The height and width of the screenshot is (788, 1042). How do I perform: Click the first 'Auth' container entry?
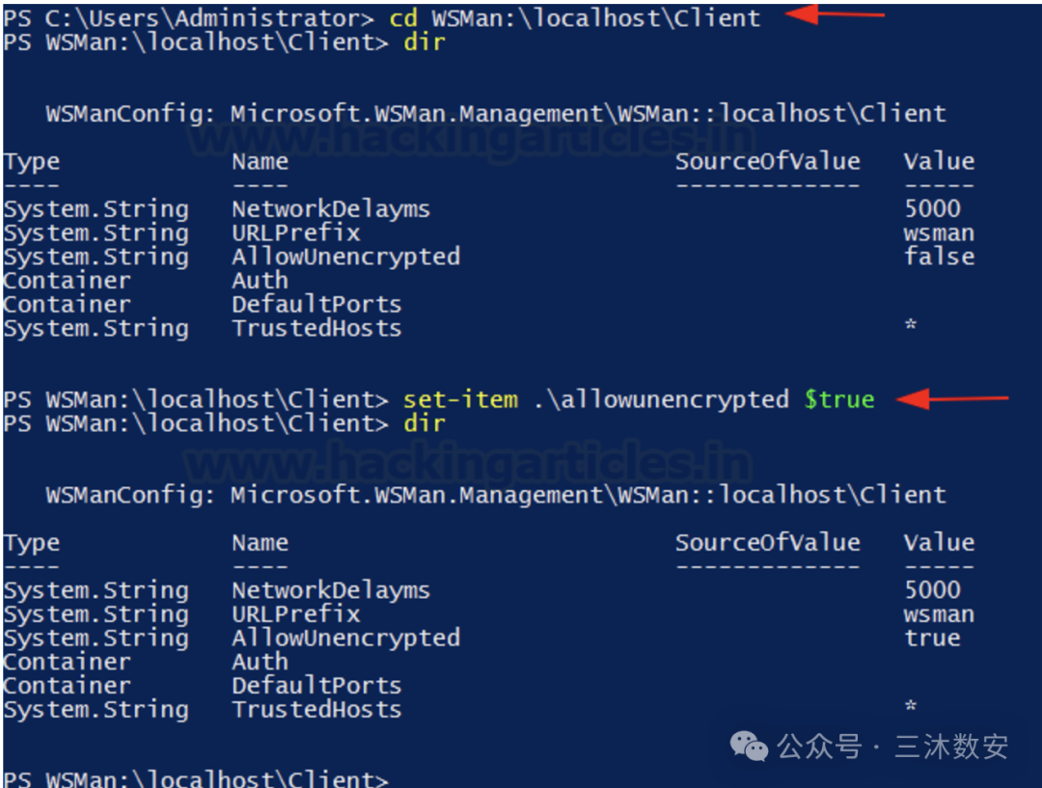260,281
